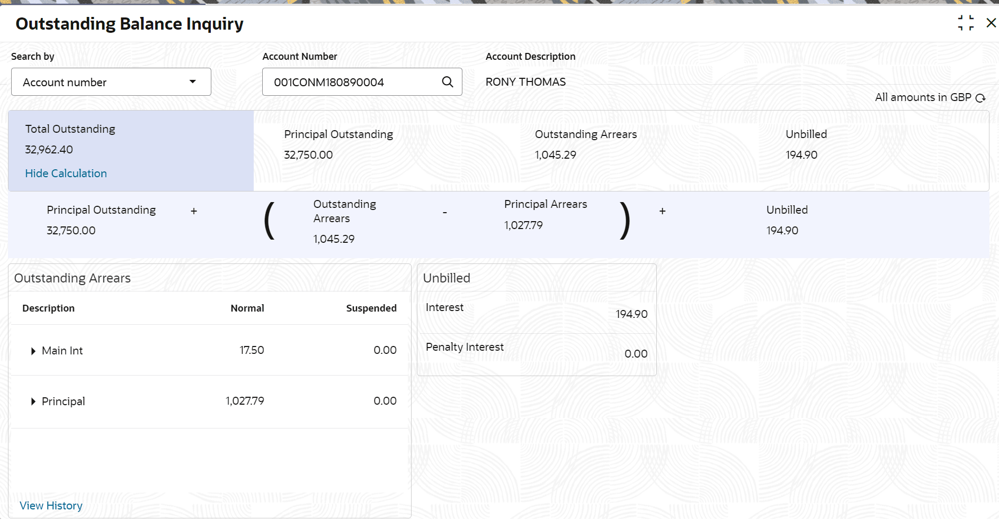999x520 pixels.
Task: Click the Hide Calculation link
Action: click(66, 174)
